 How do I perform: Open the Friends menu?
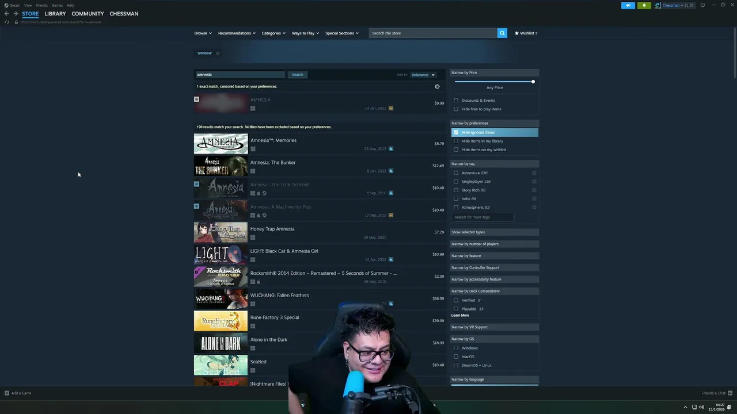(x=42, y=5)
